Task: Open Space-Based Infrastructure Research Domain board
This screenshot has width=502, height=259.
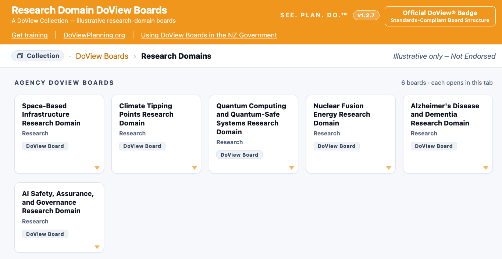Action: (x=59, y=134)
